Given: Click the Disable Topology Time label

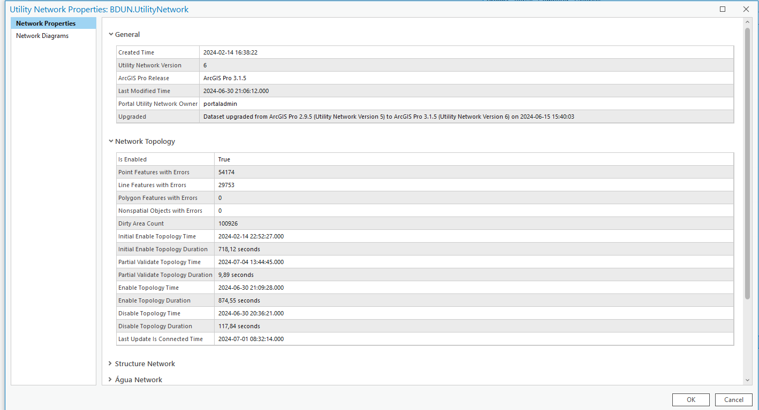Looking at the screenshot, I should (149, 313).
